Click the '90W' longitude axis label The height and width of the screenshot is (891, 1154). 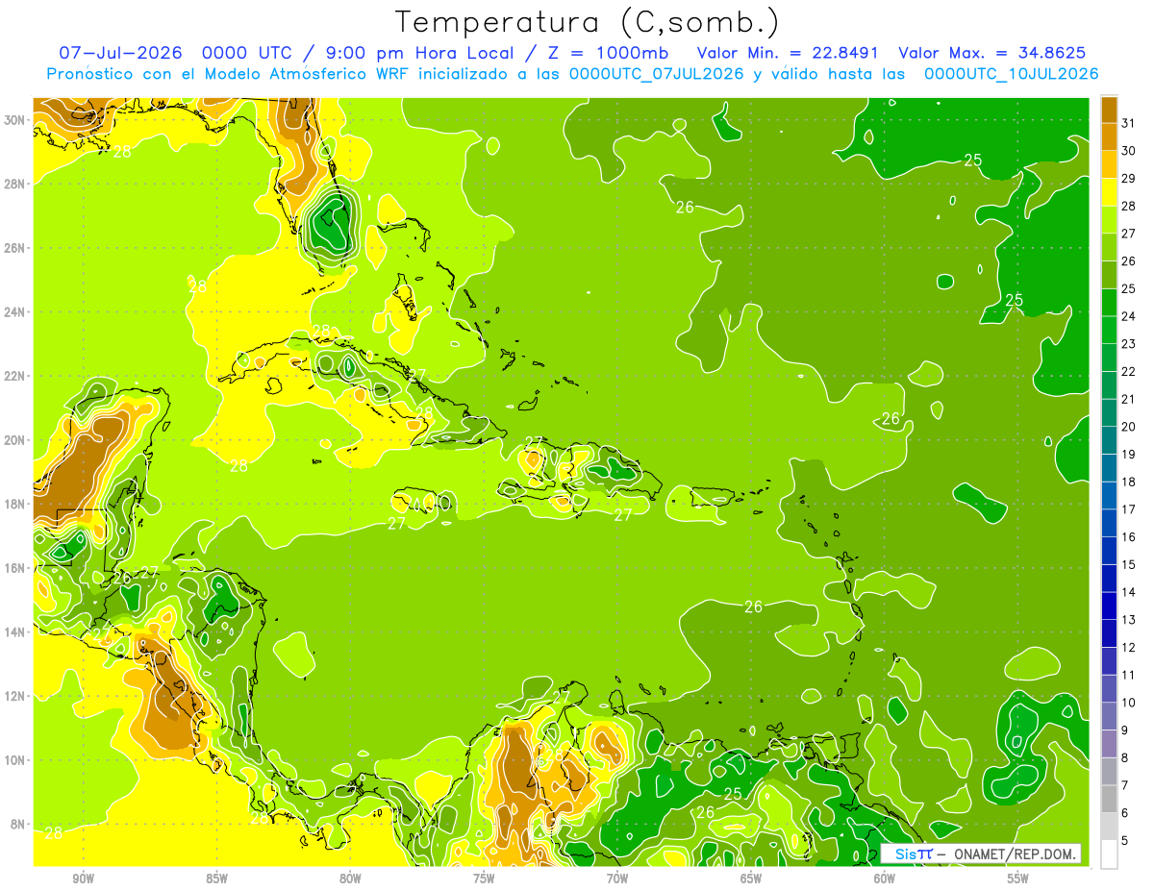pyautogui.click(x=83, y=879)
